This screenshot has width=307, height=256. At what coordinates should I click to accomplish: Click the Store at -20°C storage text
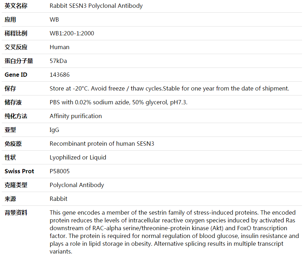click(x=169, y=88)
